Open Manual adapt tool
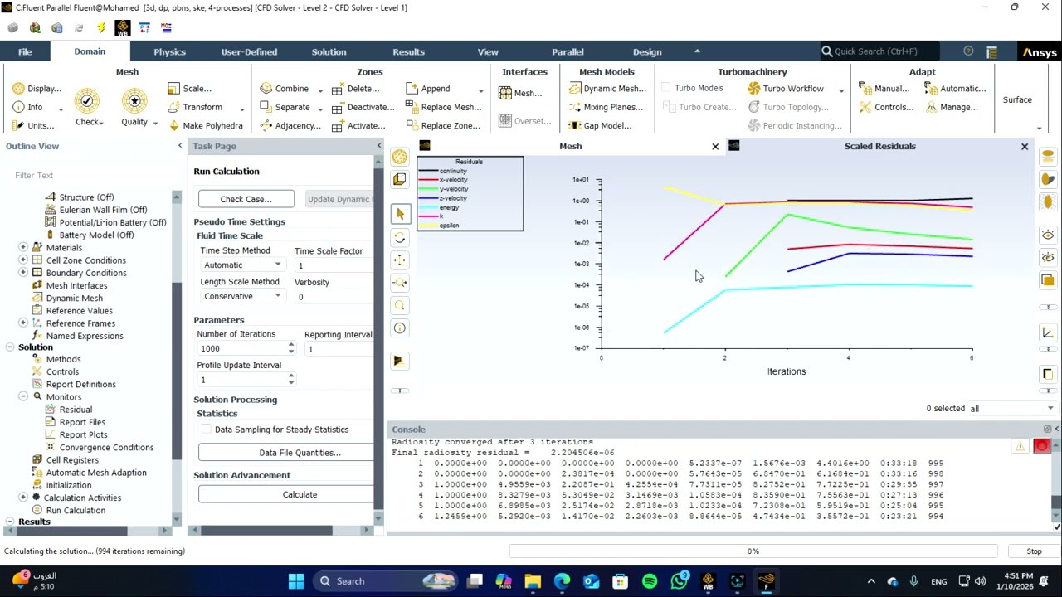Image resolution: width=1062 pixels, height=597 pixels. click(884, 89)
